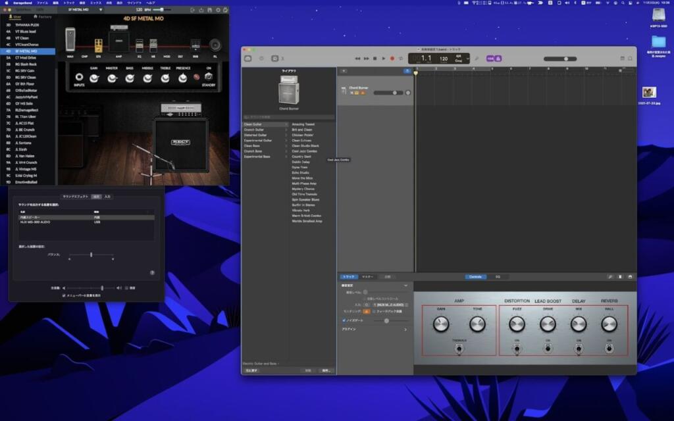Open LCD display mode dropdown arrow
Image resolution: width=674 pixels, height=421 pixels.
pyautogui.click(x=468, y=59)
